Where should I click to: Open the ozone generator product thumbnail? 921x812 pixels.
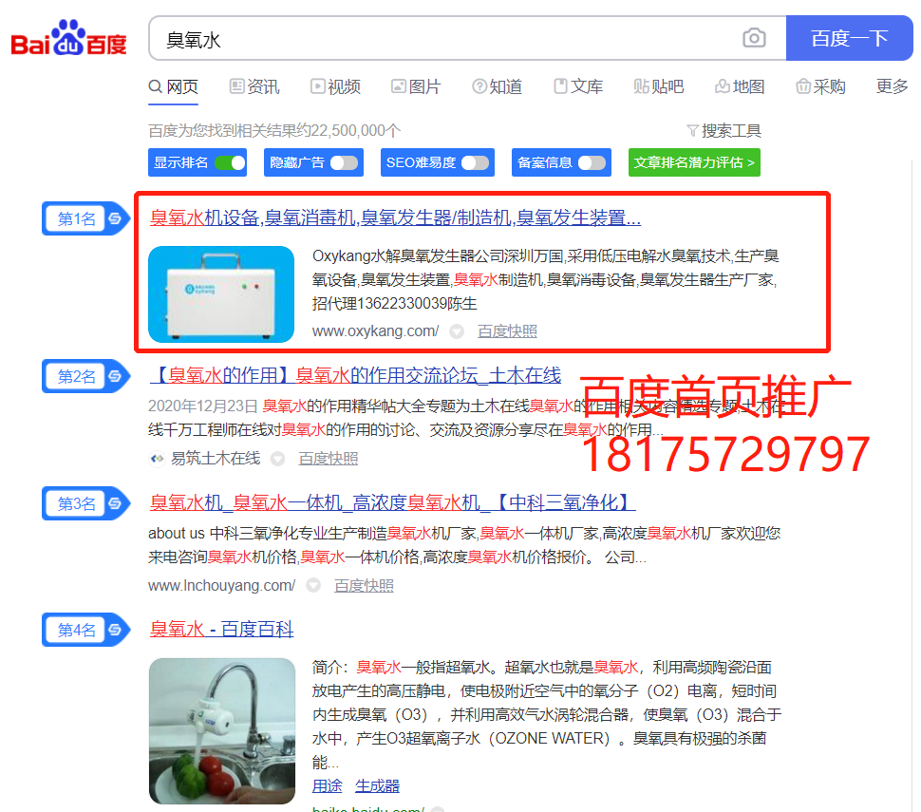tap(221, 294)
